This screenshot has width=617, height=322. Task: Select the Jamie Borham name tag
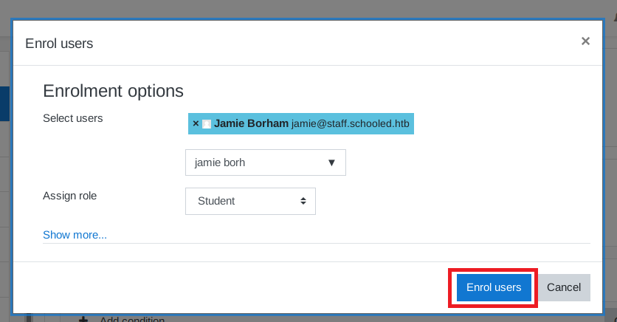pyautogui.click(x=251, y=123)
